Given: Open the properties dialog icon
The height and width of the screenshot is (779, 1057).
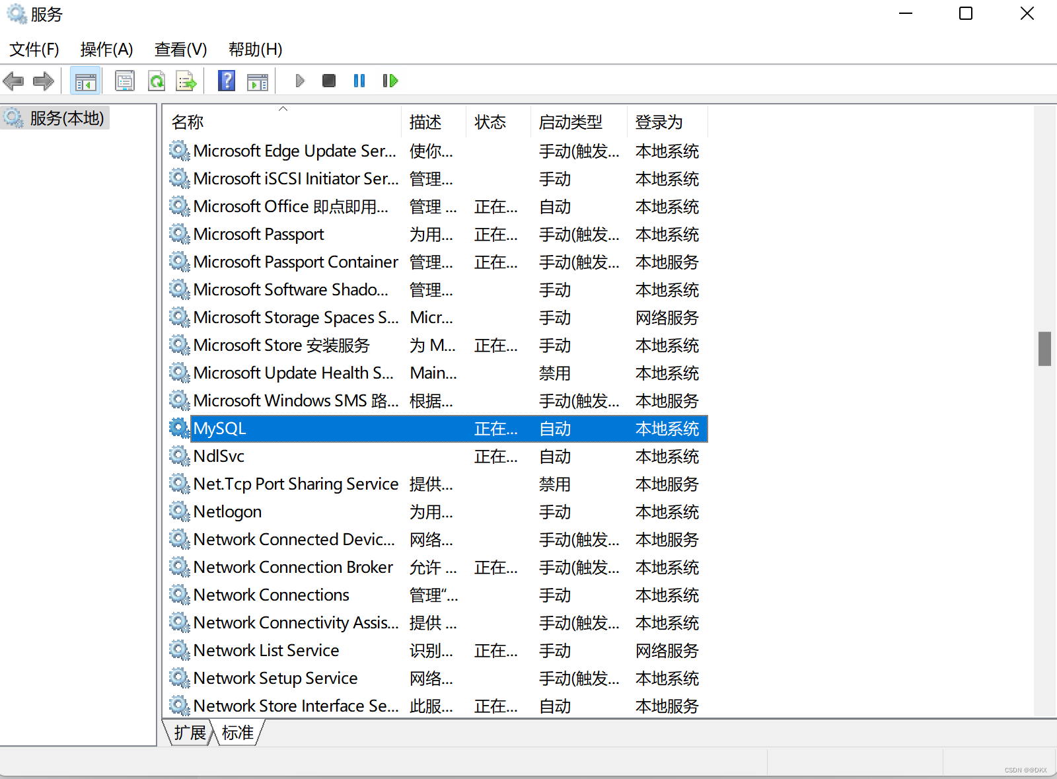Looking at the screenshot, I should coord(125,80).
